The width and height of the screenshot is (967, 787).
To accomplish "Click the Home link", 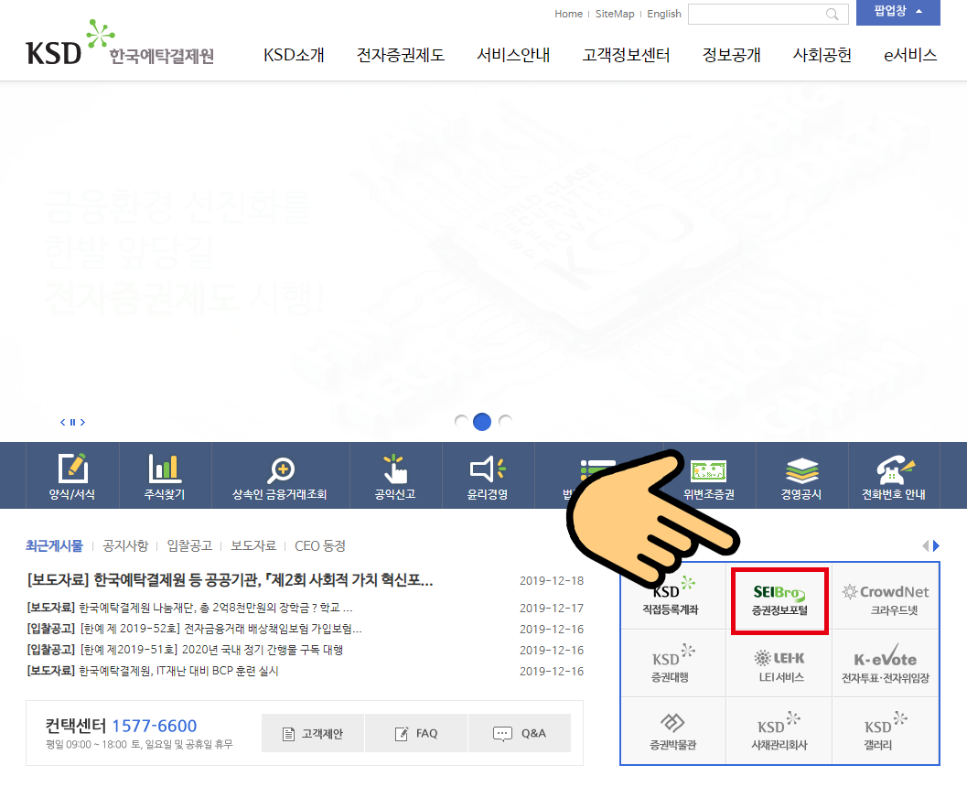I will tap(568, 14).
